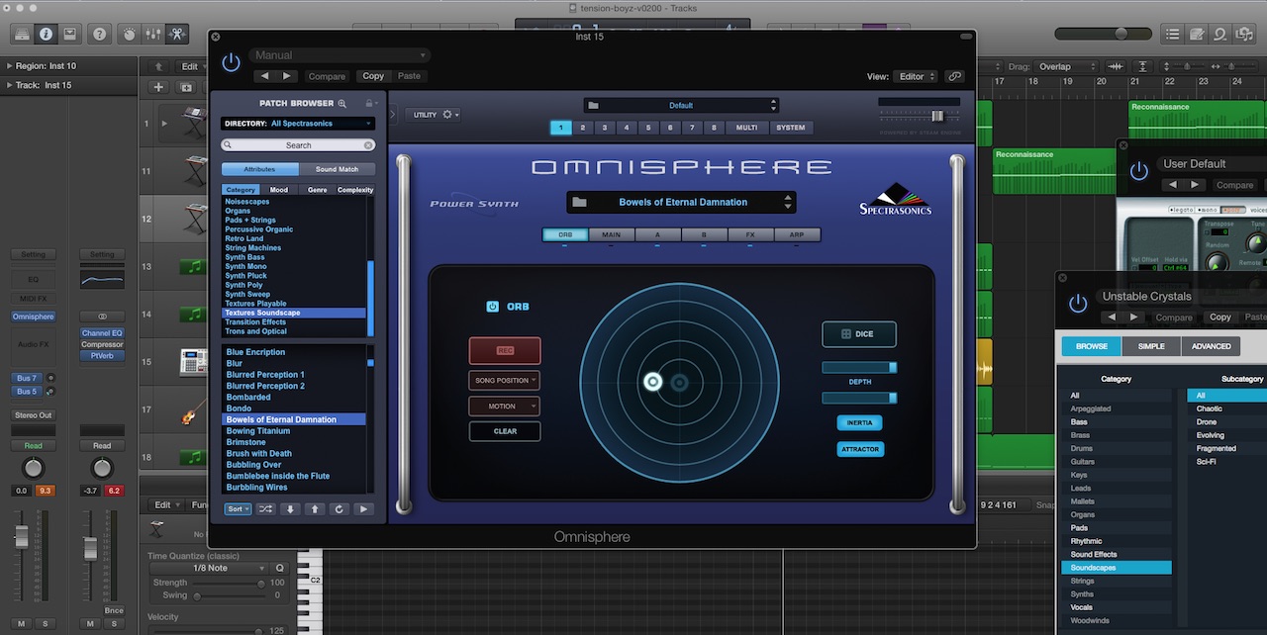Open the Directory All Spectrasonics dropdown
Screen dimensions: 1267x635
298,124
